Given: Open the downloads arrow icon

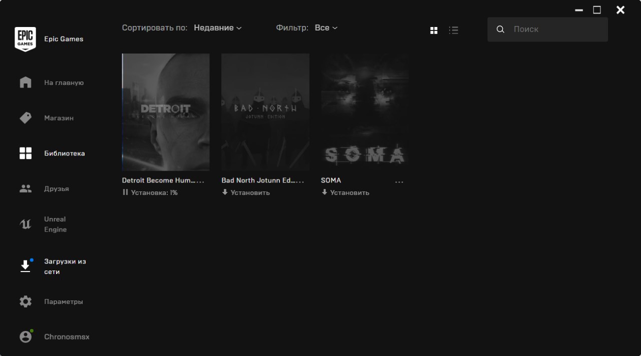Looking at the screenshot, I should coord(26,266).
